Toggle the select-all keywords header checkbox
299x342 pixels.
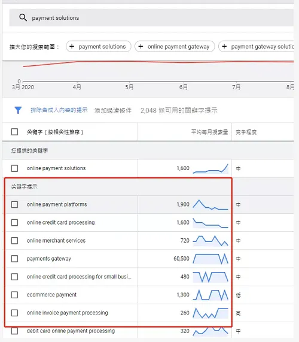14,132
